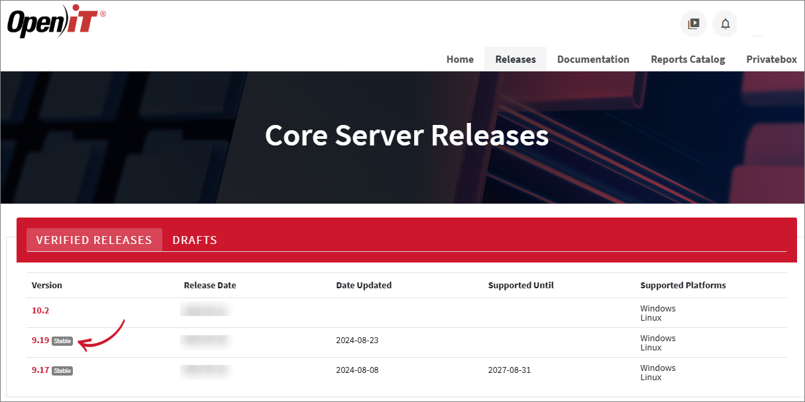Image resolution: width=805 pixels, height=402 pixels.
Task: Open release version 10.2
Action: point(40,309)
